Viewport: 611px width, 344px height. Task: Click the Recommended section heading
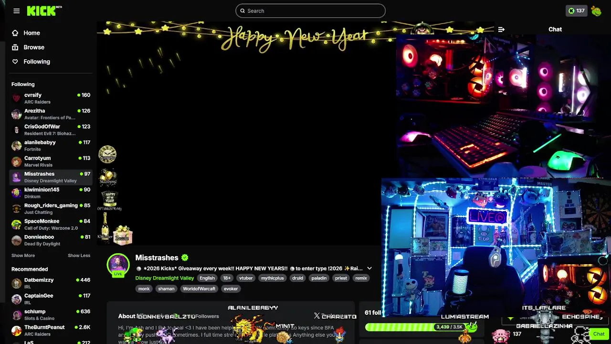pyautogui.click(x=30, y=269)
